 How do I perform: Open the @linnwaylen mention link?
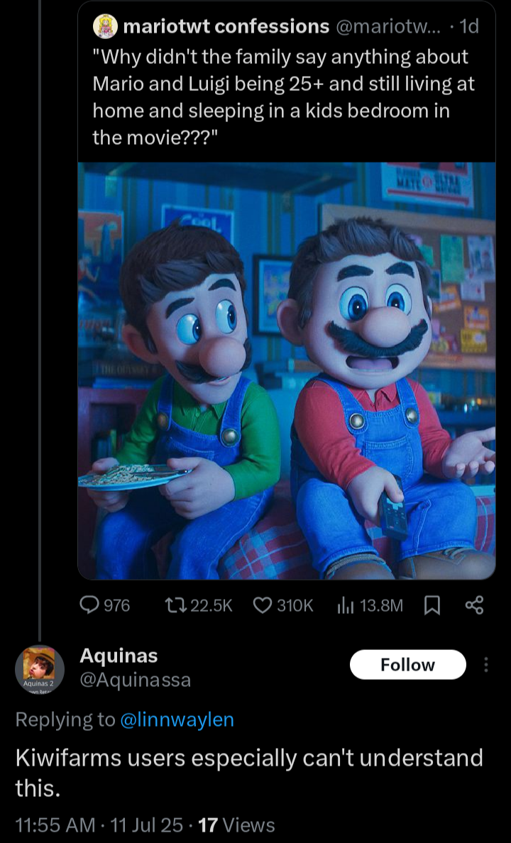tap(177, 720)
